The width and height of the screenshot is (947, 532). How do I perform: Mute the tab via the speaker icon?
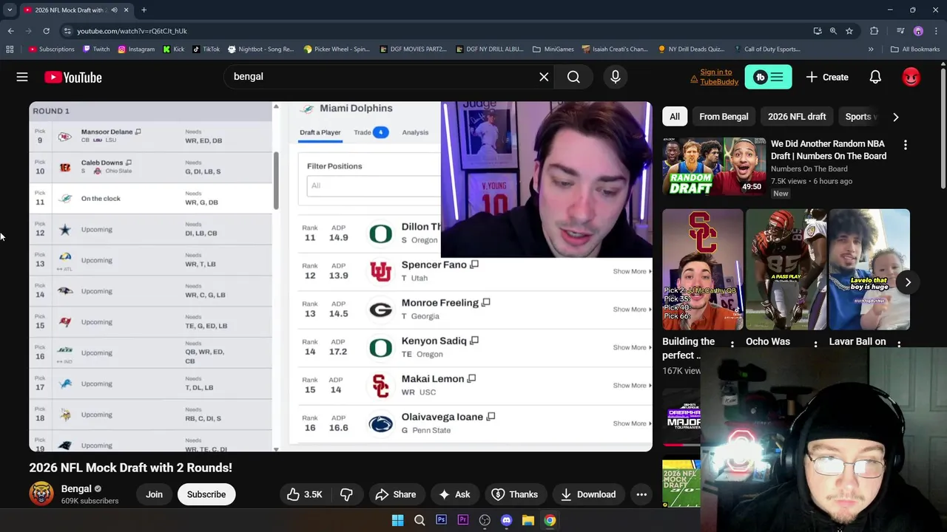114,10
